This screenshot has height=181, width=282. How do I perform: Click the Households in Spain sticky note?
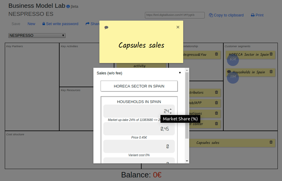(x=250, y=72)
